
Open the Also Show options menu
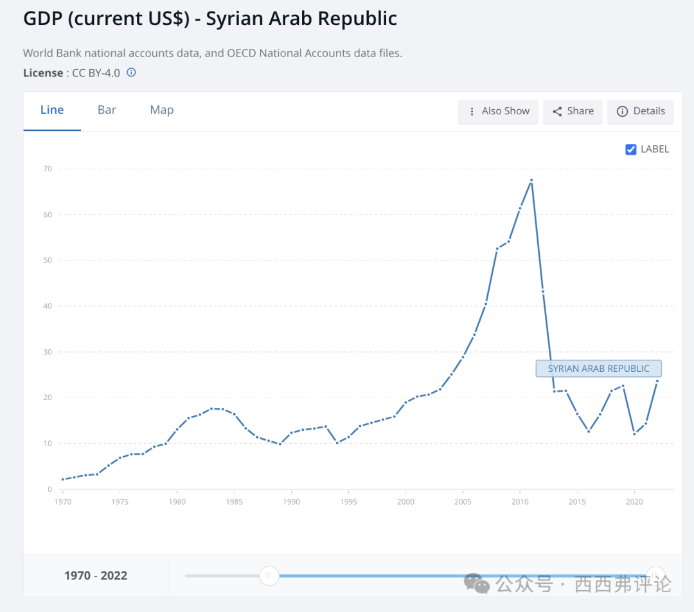pos(499,111)
